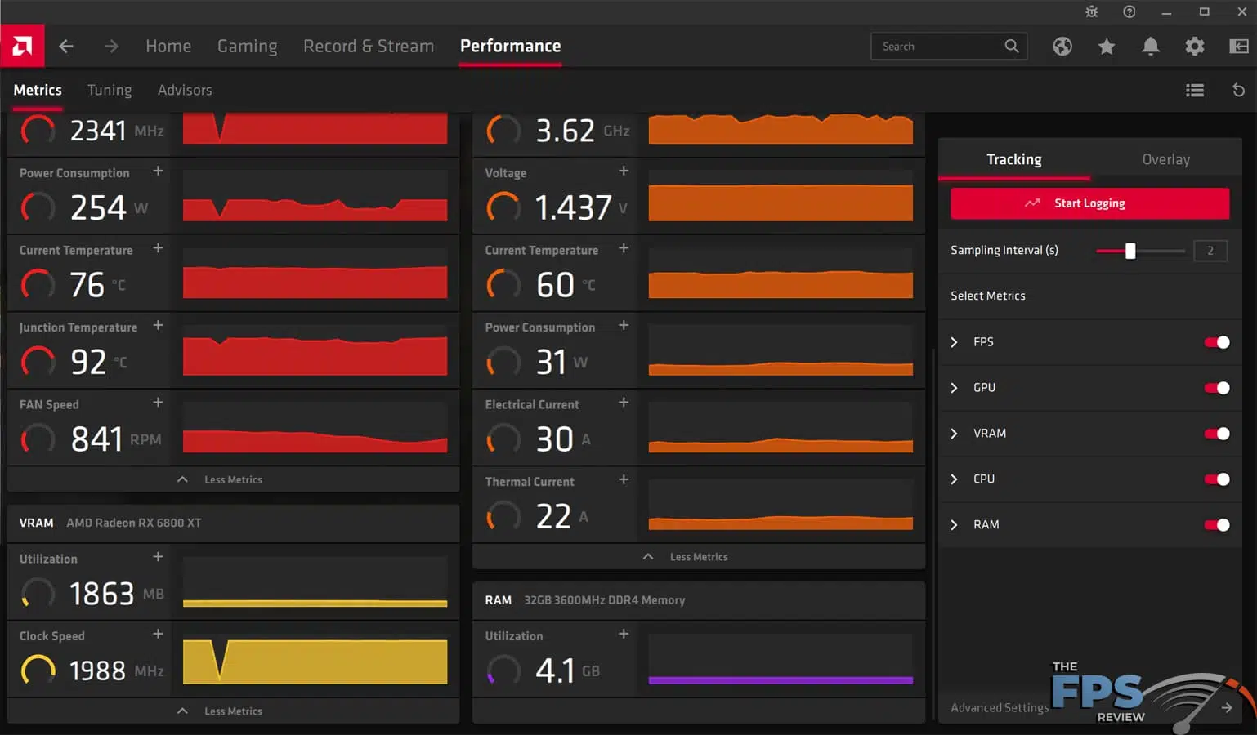Open Radeon settings with the gear icon
This screenshot has width=1257, height=735.
(1194, 47)
